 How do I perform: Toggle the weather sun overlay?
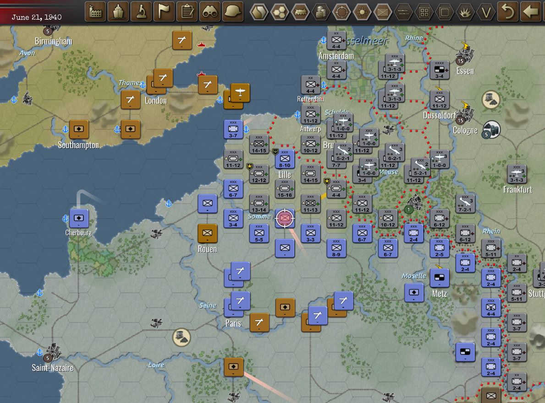362,12
